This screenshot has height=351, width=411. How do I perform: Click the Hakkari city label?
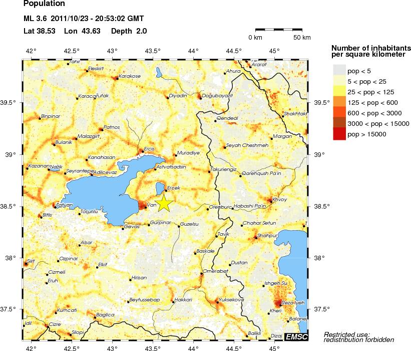click(x=183, y=299)
